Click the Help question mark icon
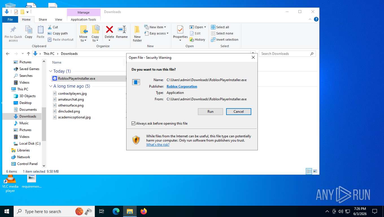The width and height of the screenshot is (384, 217). (316, 19)
